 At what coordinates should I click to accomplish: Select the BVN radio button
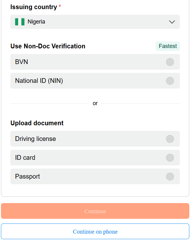click(x=170, y=62)
